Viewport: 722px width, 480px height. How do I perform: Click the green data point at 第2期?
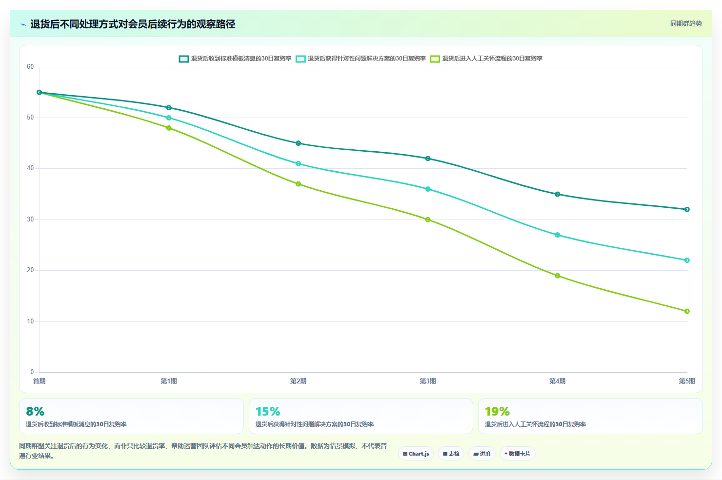click(299, 184)
